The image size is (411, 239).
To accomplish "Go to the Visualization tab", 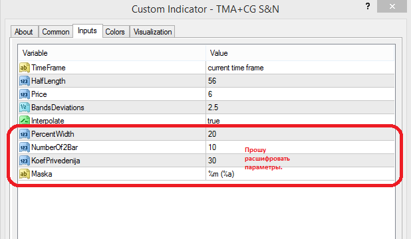I will click(152, 32).
